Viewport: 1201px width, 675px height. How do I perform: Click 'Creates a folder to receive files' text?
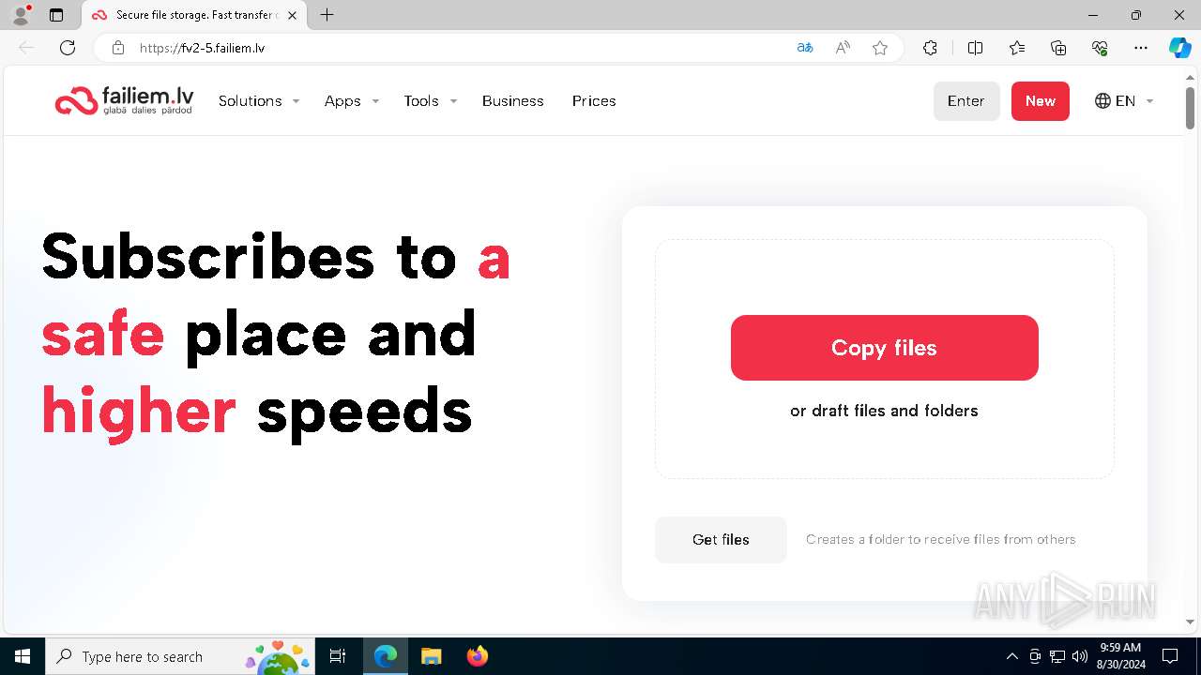pyautogui.click(x=941, y=540)
